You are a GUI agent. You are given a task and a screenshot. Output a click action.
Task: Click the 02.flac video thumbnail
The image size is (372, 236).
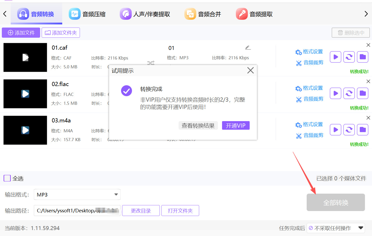(x=25, y=94)
